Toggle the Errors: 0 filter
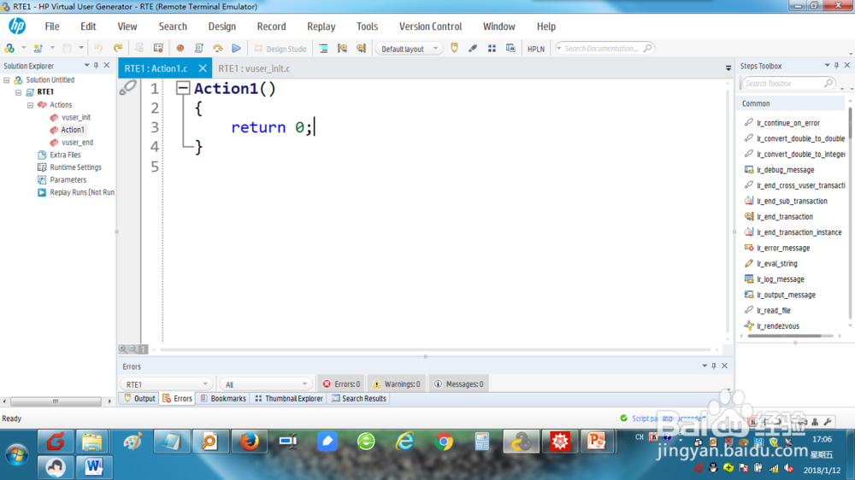 pos(341,384)
